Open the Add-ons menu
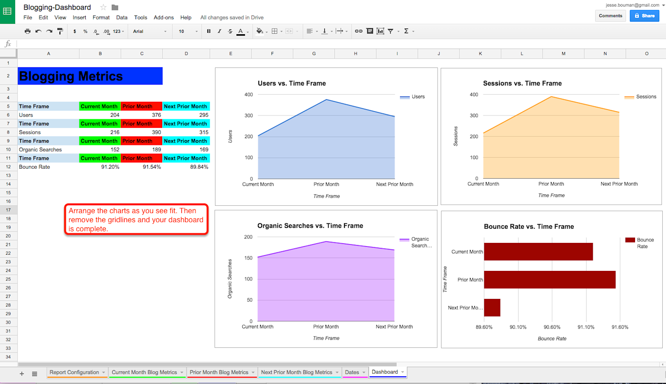The width and height of the screenshot is (666, 384). point(164,17)
